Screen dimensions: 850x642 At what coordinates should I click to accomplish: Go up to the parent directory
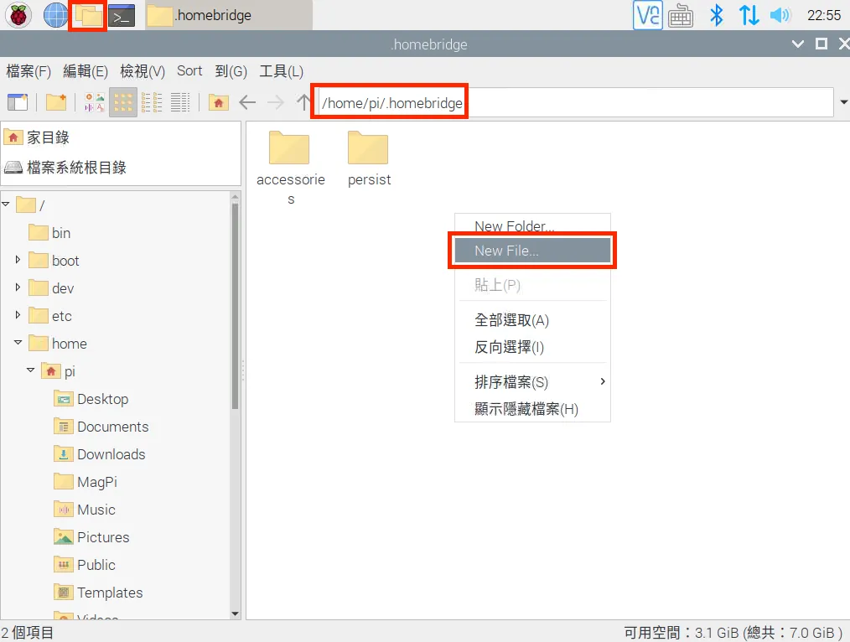303,102
